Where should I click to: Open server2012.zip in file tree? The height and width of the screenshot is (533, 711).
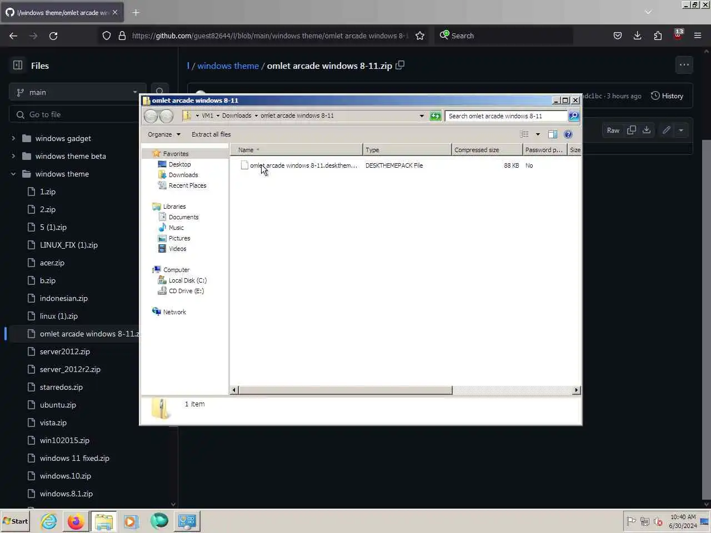[x=64, y=351]
